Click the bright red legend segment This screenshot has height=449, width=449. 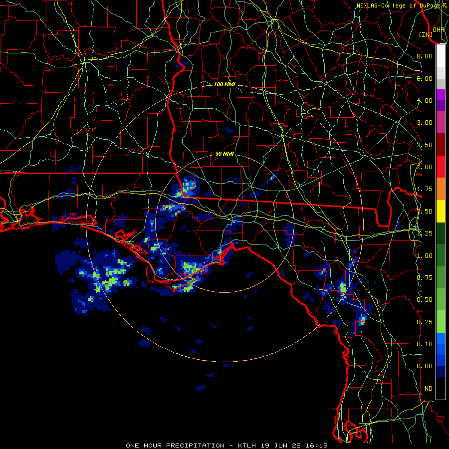[441, 167]
